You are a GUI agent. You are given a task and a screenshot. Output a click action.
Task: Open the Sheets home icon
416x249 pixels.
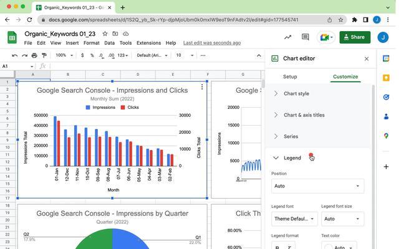point(12,37)
